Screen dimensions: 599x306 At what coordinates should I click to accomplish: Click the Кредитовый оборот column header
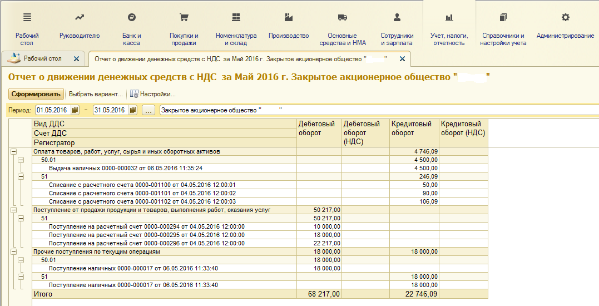coord(414,133)
